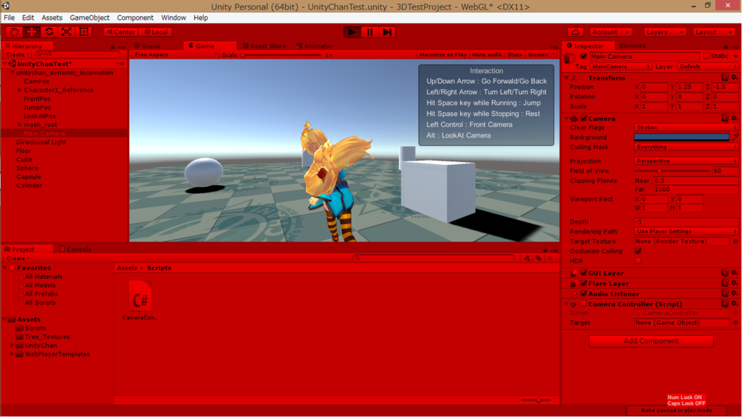
Task: Toggle Maximize on Play button
Action: click(x=443, y=55)
